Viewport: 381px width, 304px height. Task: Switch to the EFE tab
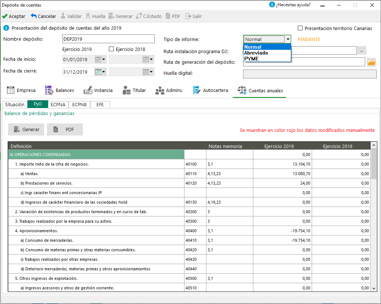(x=100, y=104)
